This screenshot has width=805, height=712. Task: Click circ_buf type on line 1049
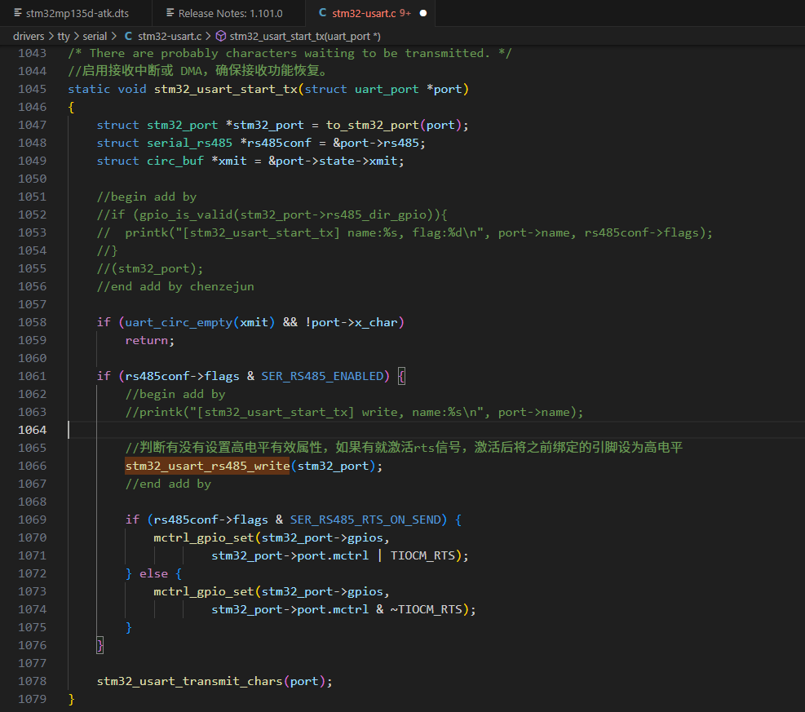(175, 161)
